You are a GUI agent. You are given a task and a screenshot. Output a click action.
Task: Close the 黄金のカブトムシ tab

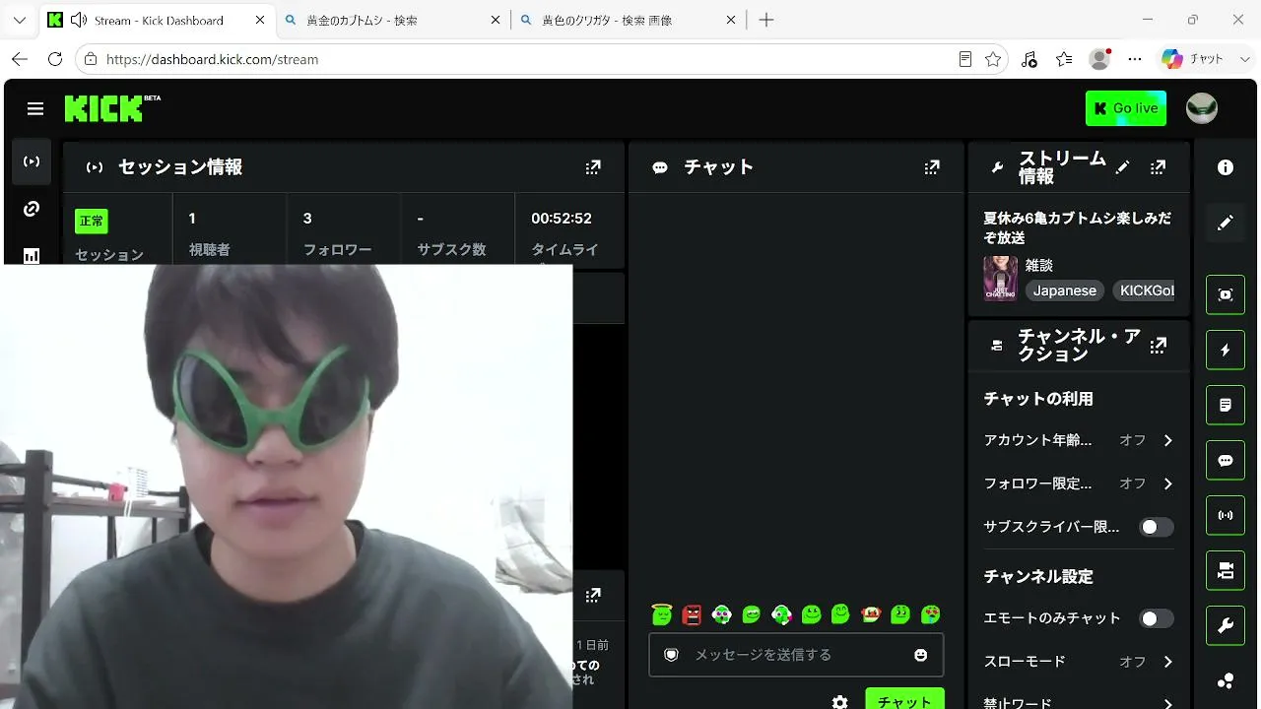[495, 20]
